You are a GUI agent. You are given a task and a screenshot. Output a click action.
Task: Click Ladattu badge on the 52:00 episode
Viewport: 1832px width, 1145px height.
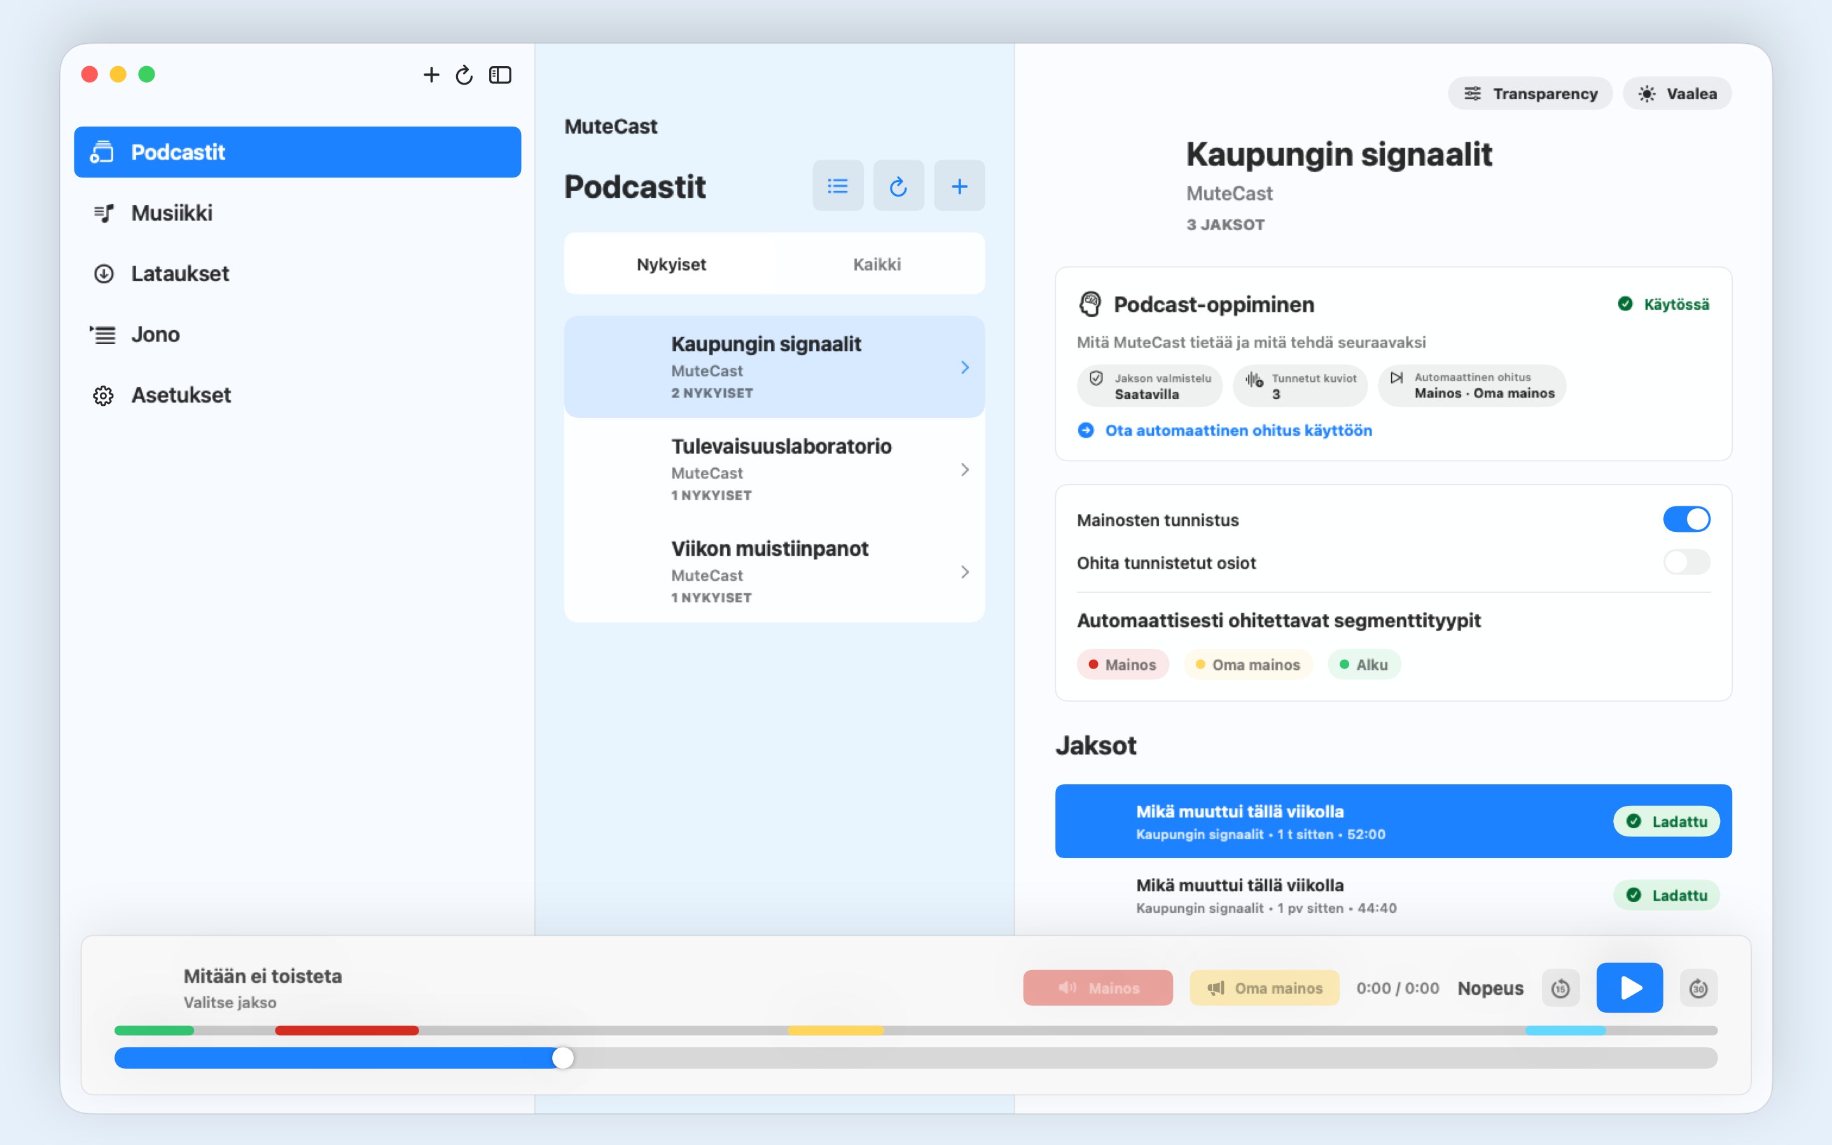[x=1666, y=821]
